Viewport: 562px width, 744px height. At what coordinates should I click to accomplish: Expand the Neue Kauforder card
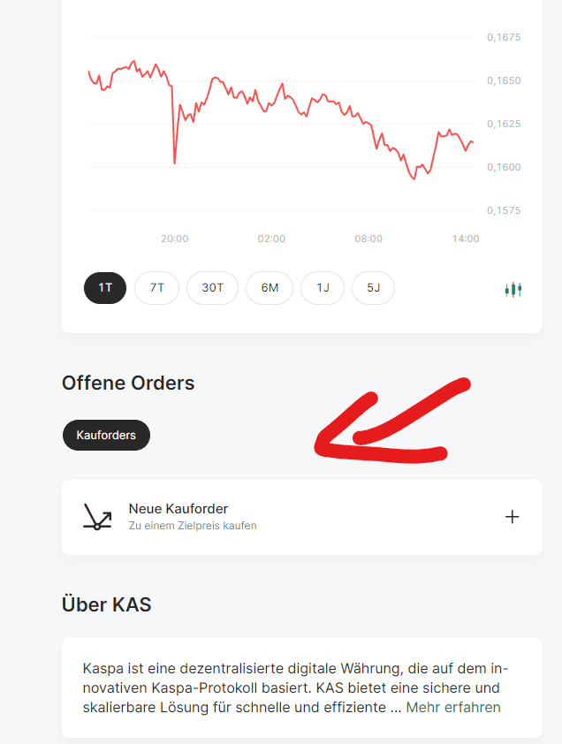(x=302, y=517)
